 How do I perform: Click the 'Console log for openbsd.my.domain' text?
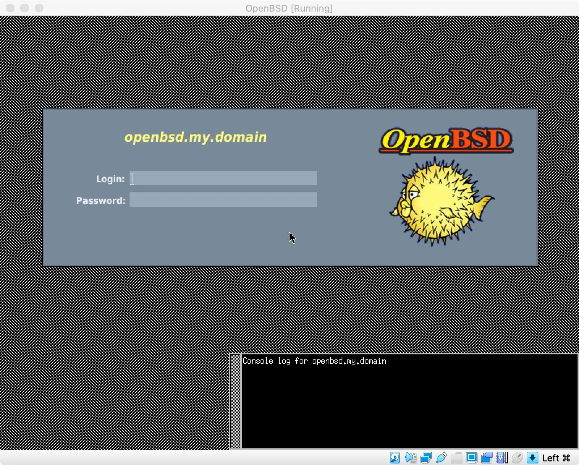point(314,361)
